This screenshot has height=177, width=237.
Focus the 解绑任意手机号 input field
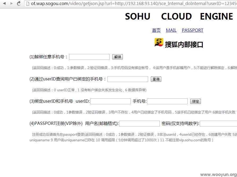tap(89, 57)
